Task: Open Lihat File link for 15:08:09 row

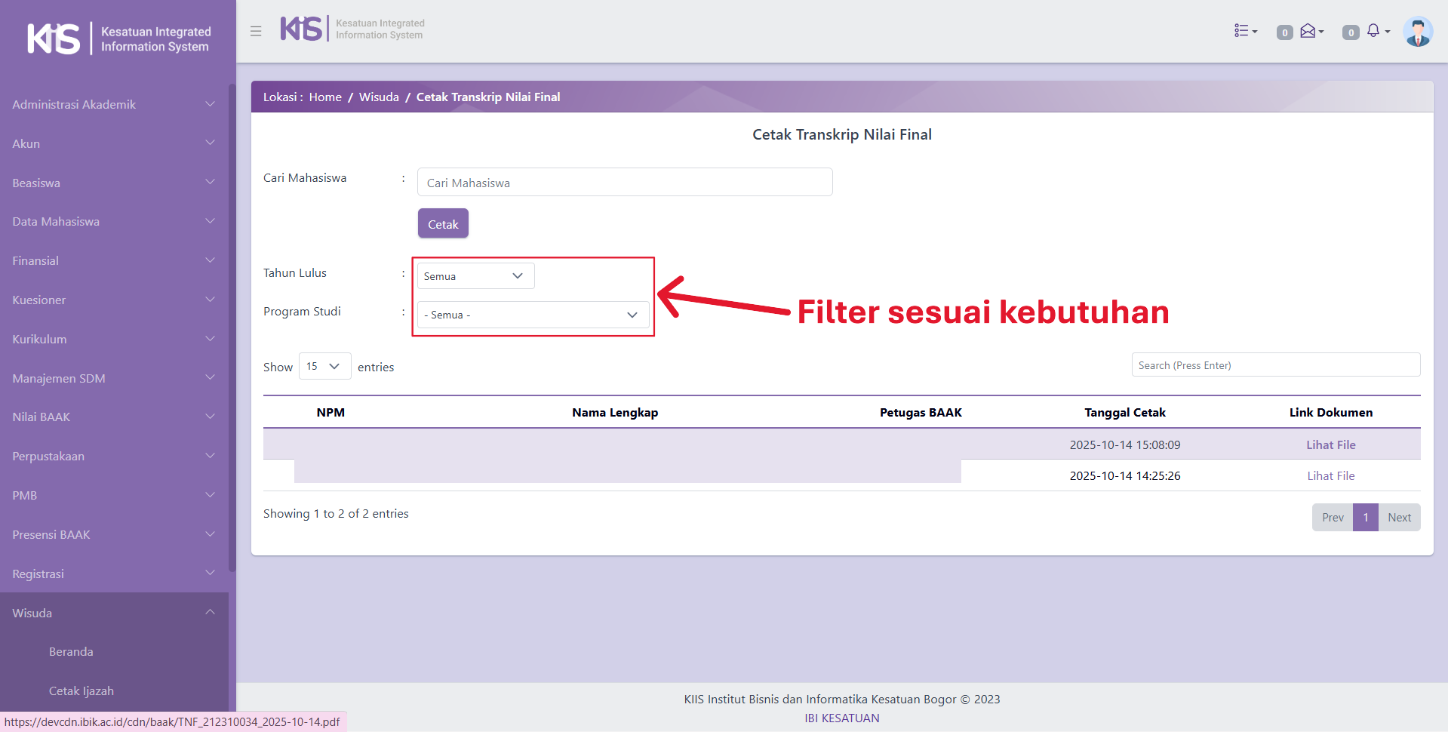Action: coord(1330,444)
